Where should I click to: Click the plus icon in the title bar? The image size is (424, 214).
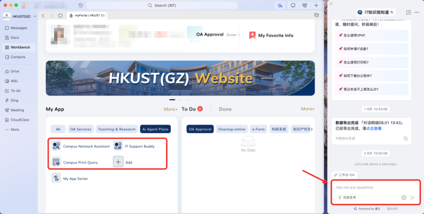pos(316,6)
